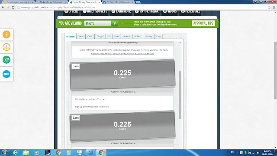Launch Internet Explorer from the taskbar

16,153
